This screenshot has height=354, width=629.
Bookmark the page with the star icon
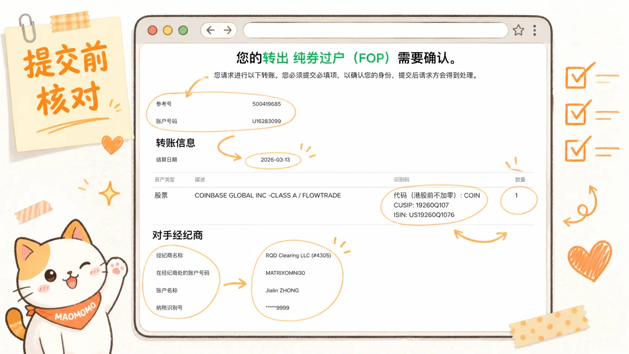click(x=518, y=30)
